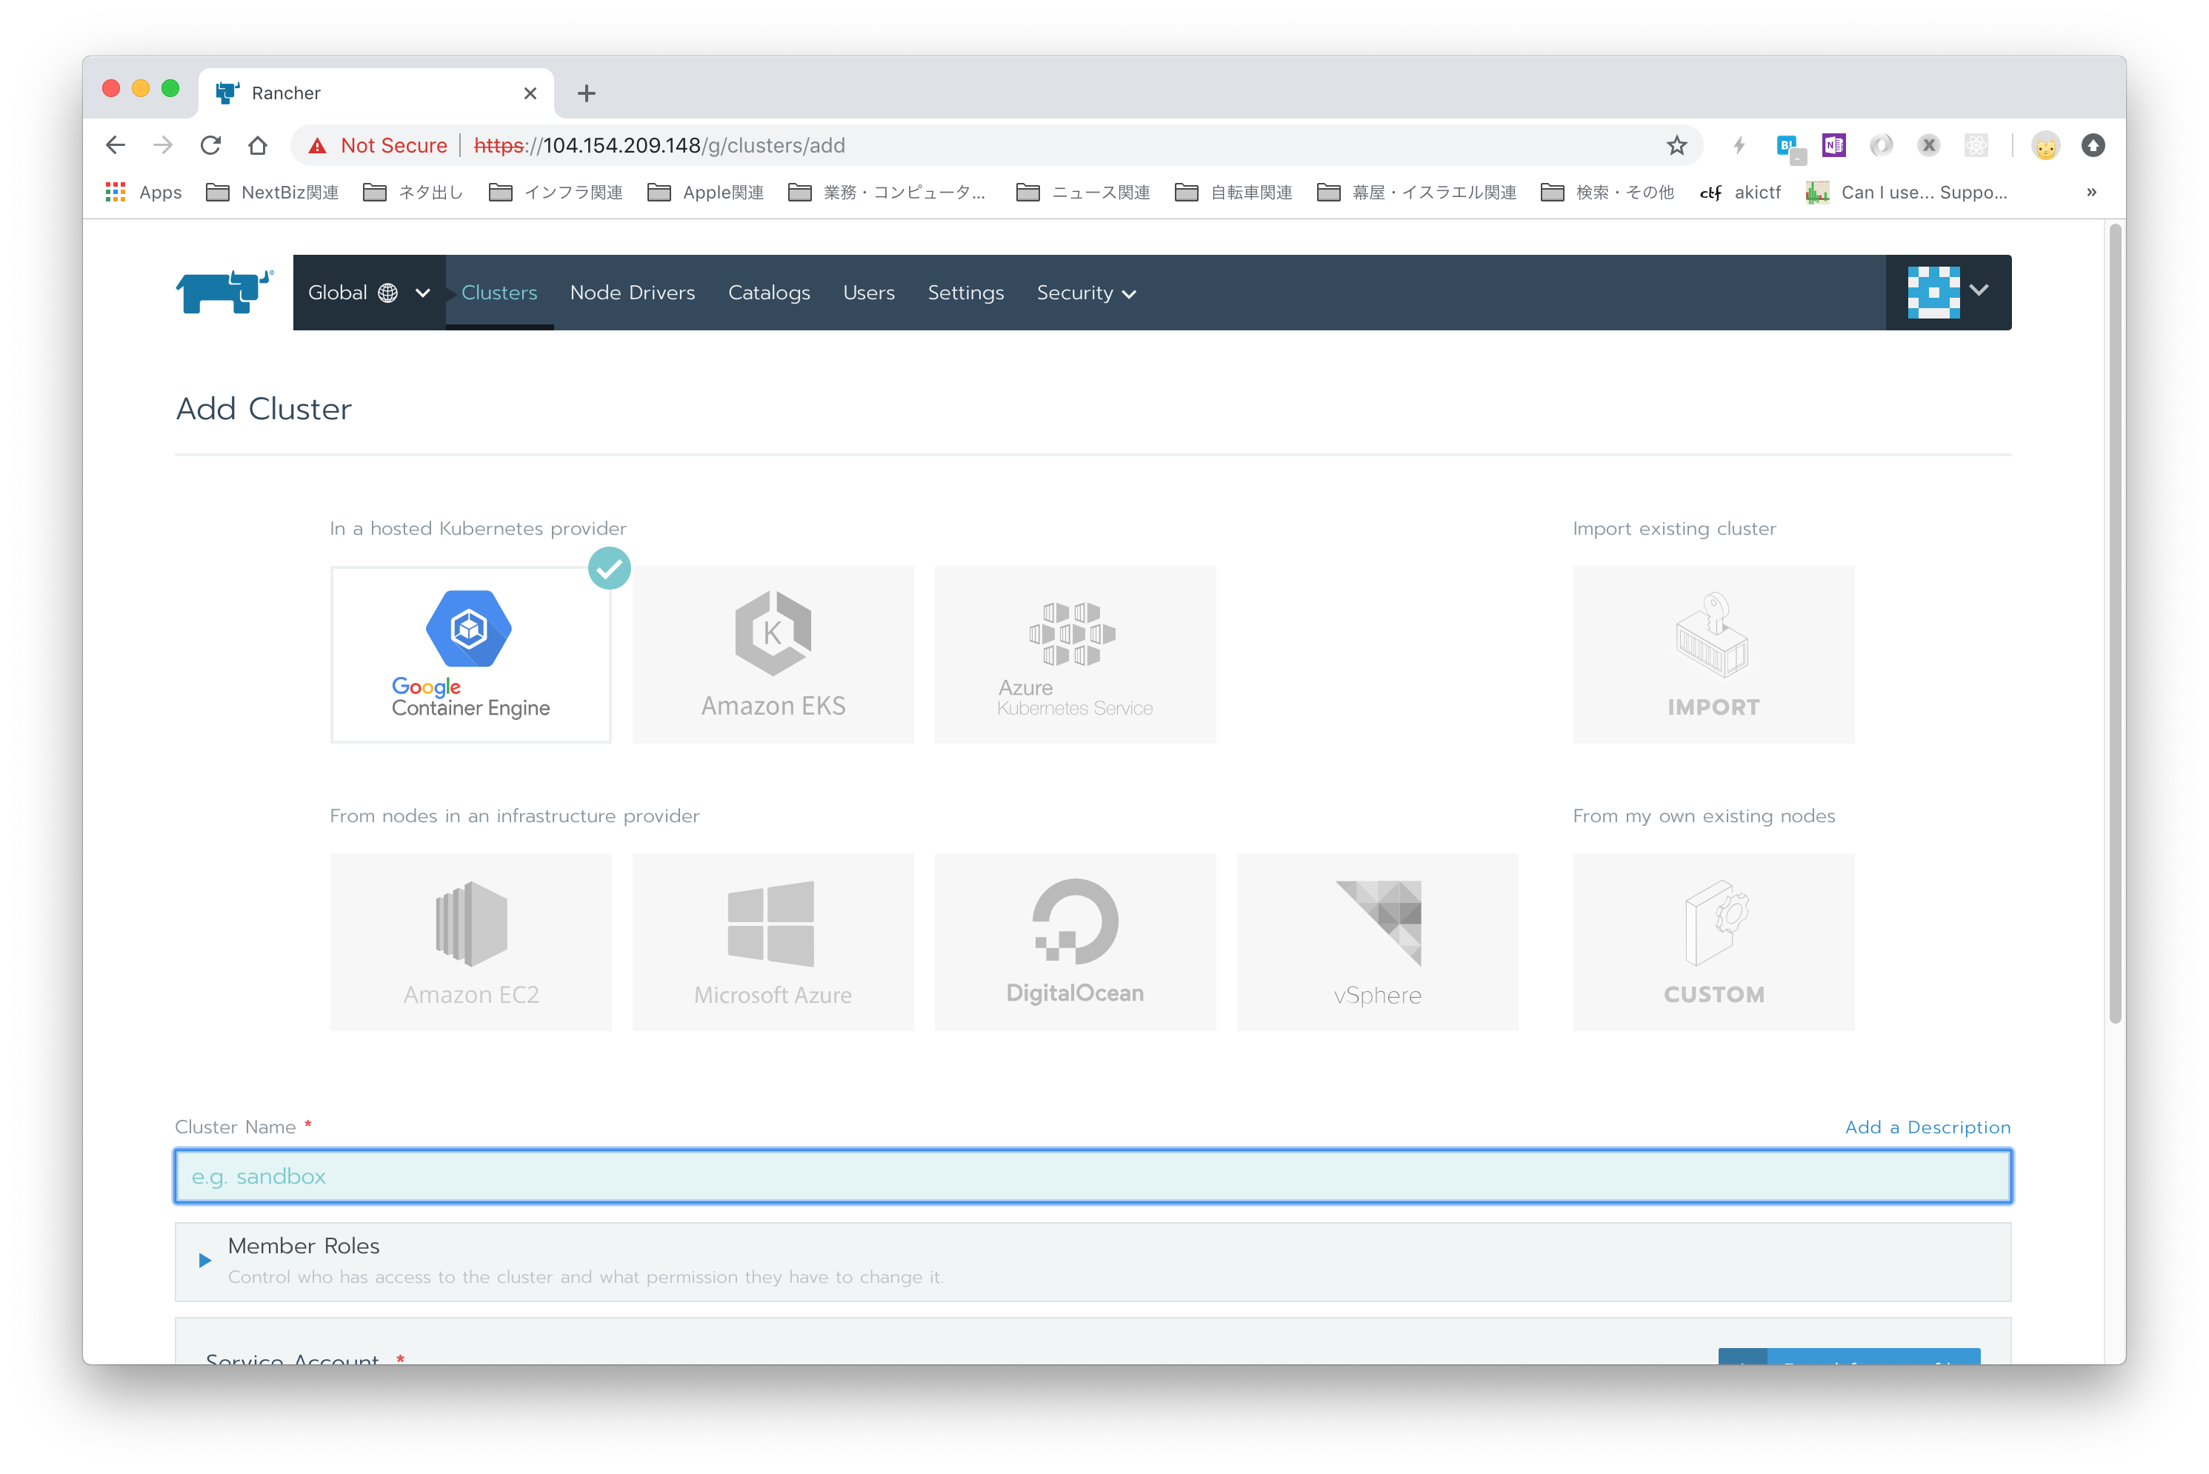Close the Rancher tab

point(530,93)
